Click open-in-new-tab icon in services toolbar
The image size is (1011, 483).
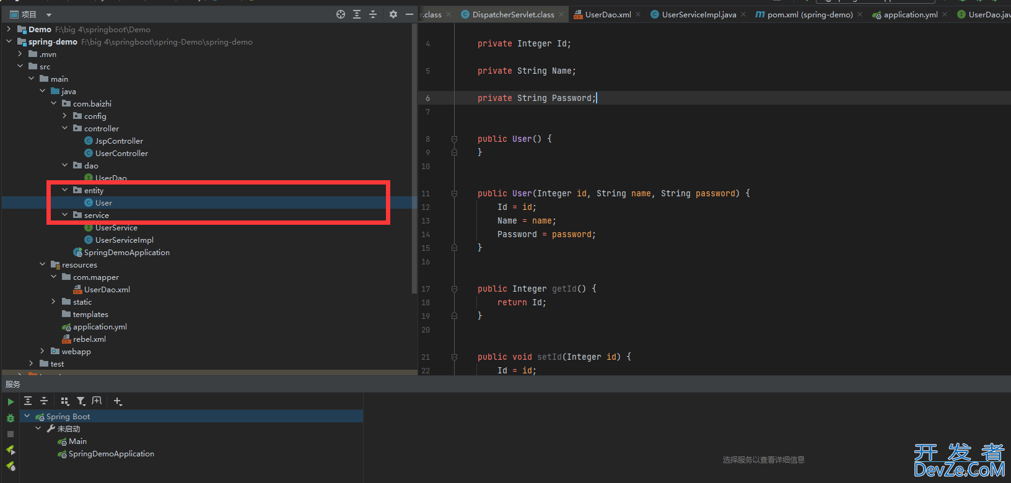(x=97, y=401)
